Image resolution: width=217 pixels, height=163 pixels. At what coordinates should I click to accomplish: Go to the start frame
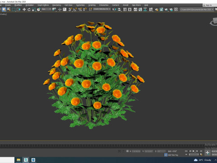pos(186,151)
